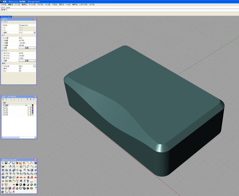Toggle the lock icon for レイヤ 03
This screenshot has width=239, height=196.
point(30,111)
